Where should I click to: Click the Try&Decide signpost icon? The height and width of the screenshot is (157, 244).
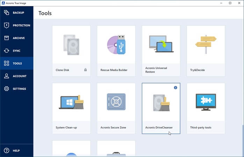[206, 44]
